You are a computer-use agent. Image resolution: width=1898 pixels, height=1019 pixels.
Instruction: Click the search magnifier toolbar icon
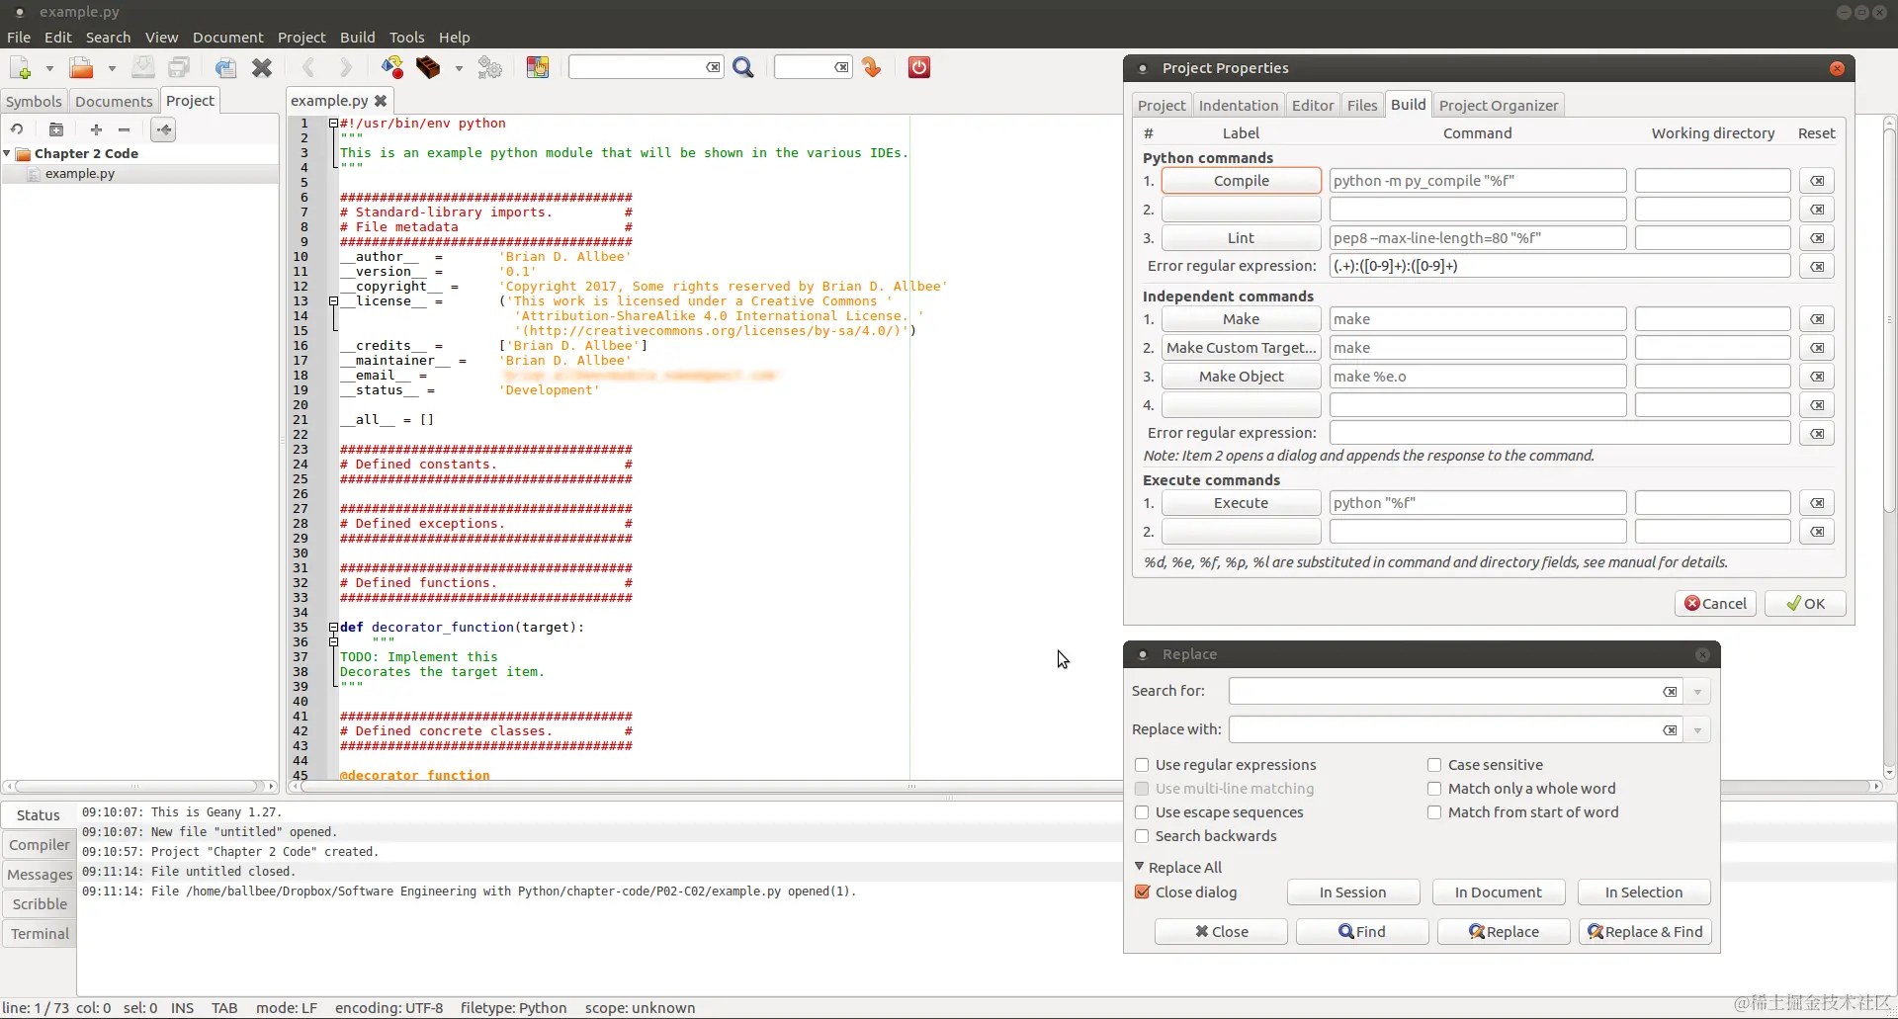tap(743, 67)
